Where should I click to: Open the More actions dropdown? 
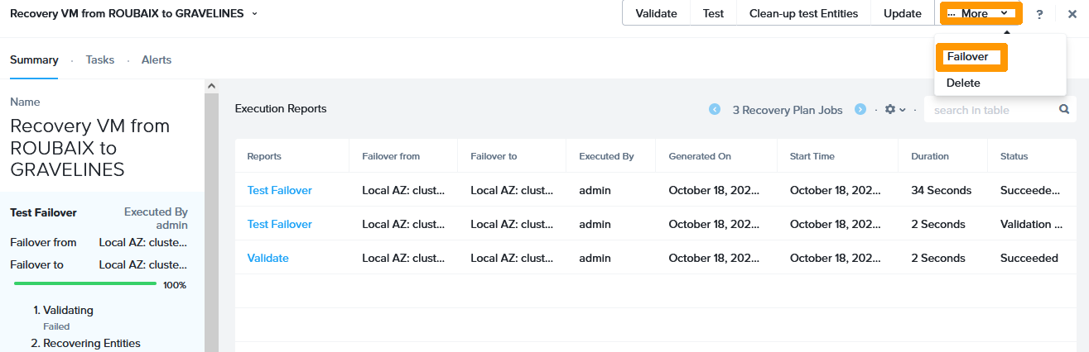[981, 14]
